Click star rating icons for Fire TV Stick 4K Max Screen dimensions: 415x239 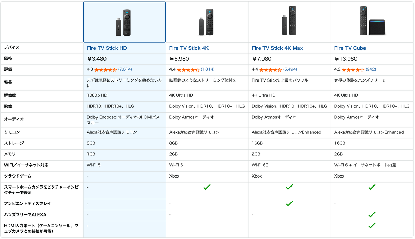(270, 70)
